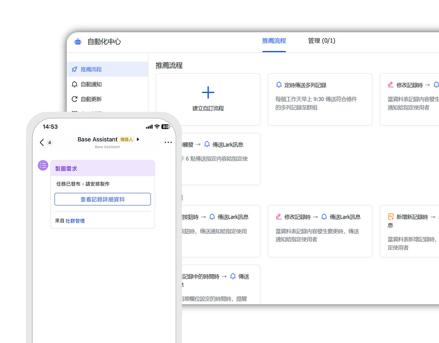Image resolution: width=439 pixels, height=343 pixels.
Task: Click 每個工作天早上 9:30 description text
Action: point(316,103)
